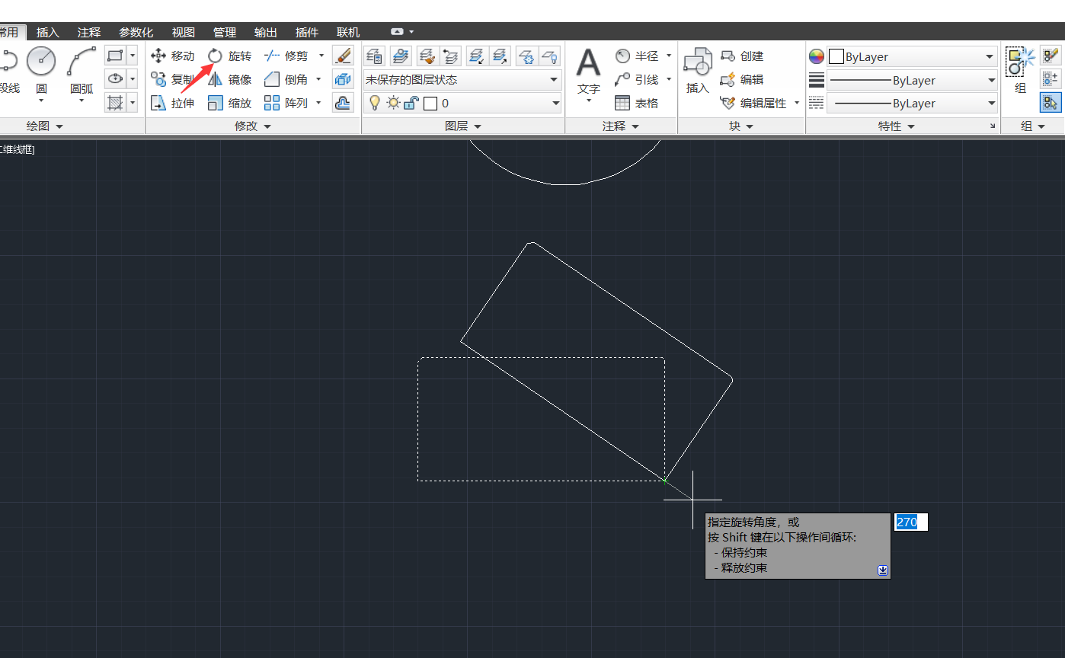Open the ByLayer linetype dropdown
Viewport: 1065px width, 658px height.
(x=912, y=103)
